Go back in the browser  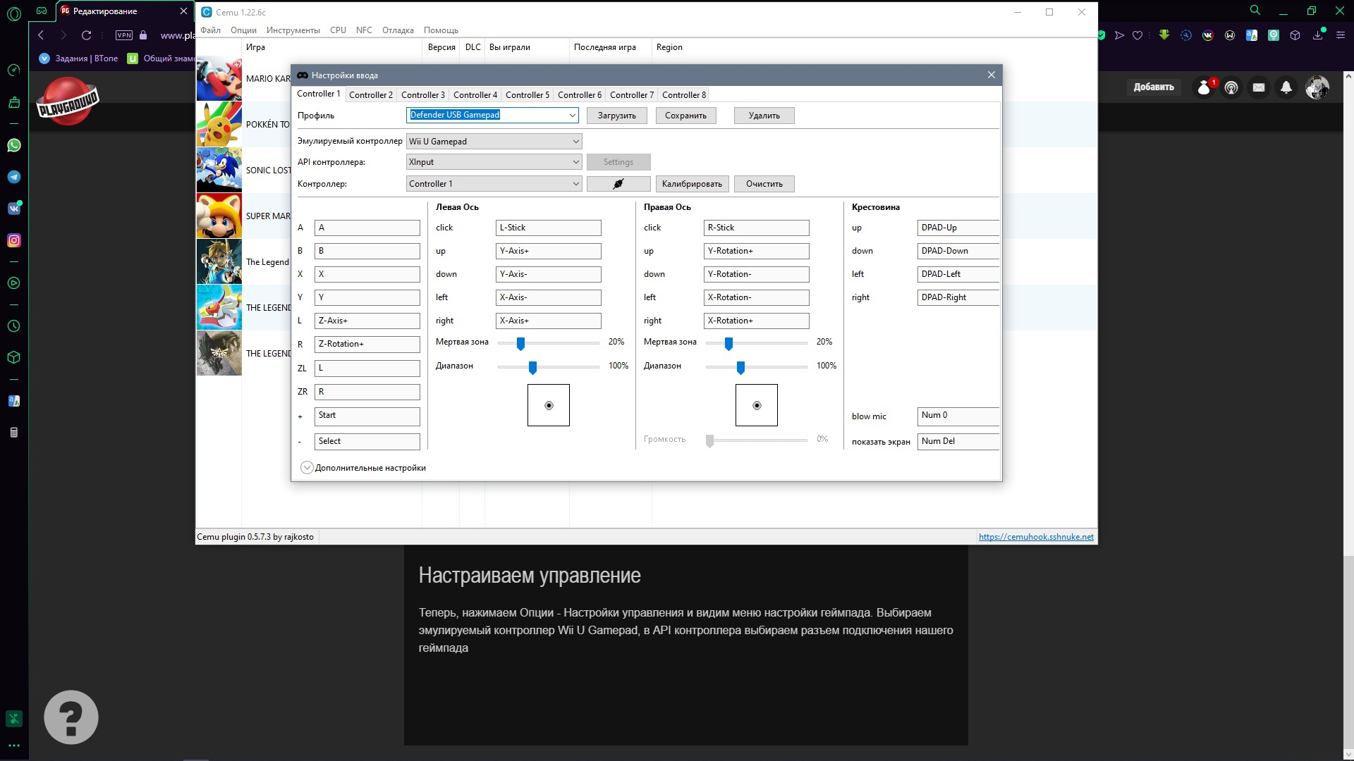pos(41,35)
